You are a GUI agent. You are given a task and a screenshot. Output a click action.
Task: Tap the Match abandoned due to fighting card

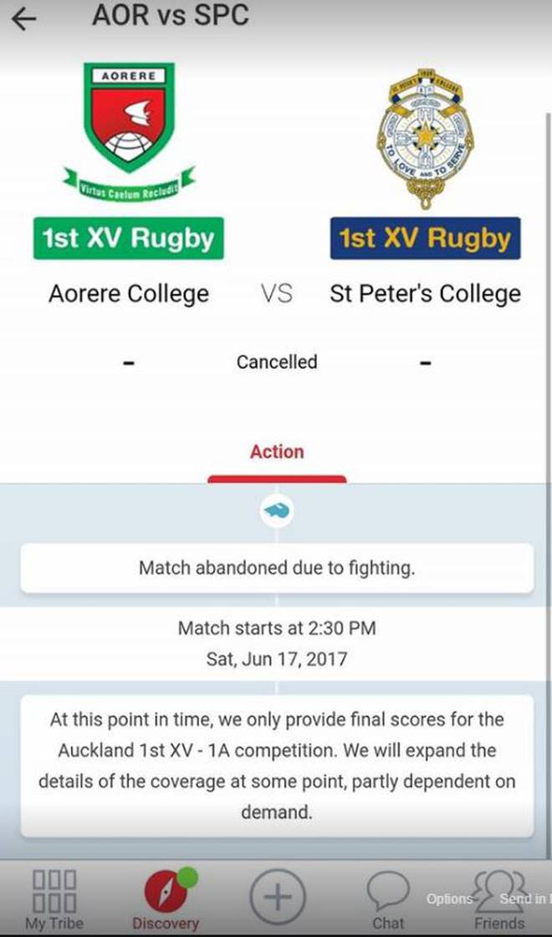[277, 568]
